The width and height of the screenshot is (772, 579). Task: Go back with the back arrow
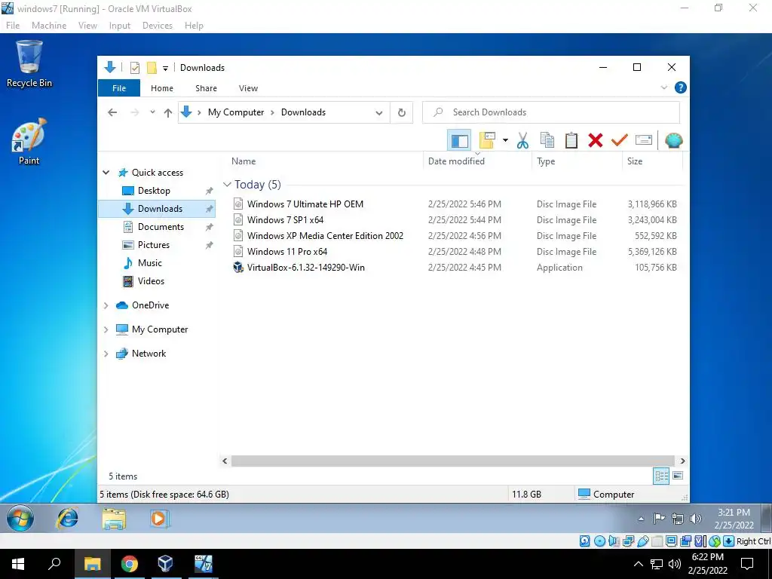[112, 112]
